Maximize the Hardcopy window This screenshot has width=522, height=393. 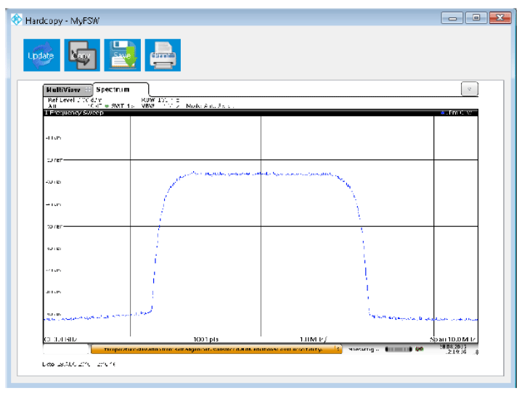pos(476,19)
